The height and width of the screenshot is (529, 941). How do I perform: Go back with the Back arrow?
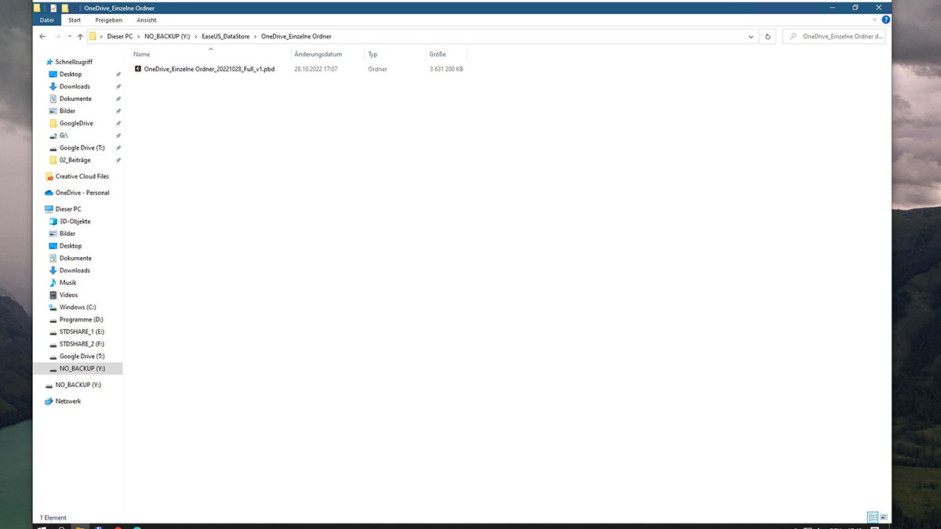[x=42, y=36]
